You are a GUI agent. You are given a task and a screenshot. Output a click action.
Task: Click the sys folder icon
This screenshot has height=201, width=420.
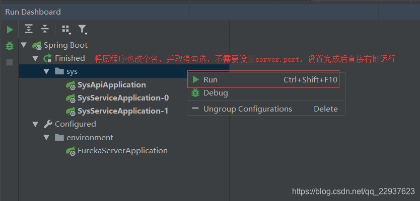(59, 71)
